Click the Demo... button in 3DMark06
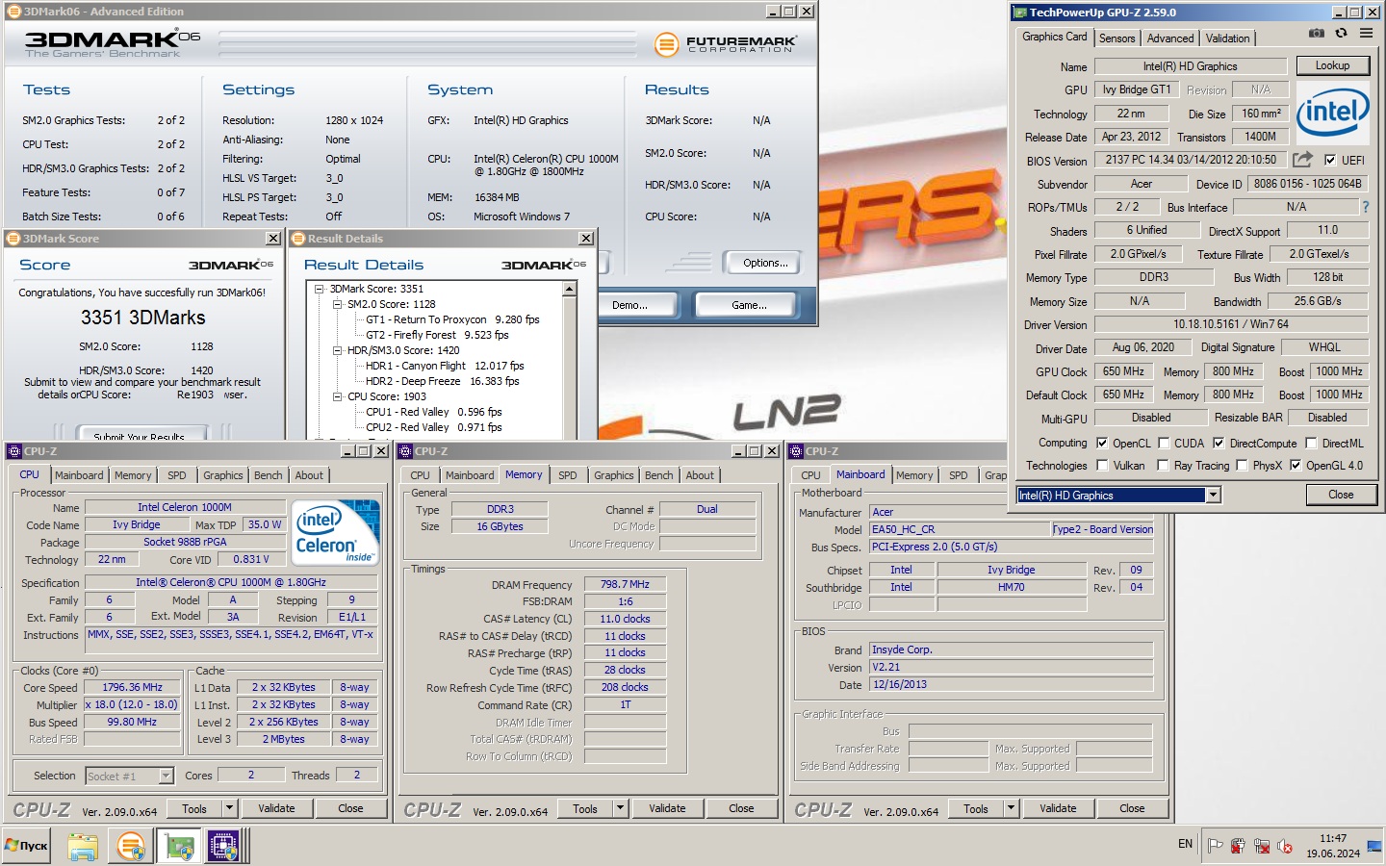Screen dimensions: 1386x866 pos(629,305)
